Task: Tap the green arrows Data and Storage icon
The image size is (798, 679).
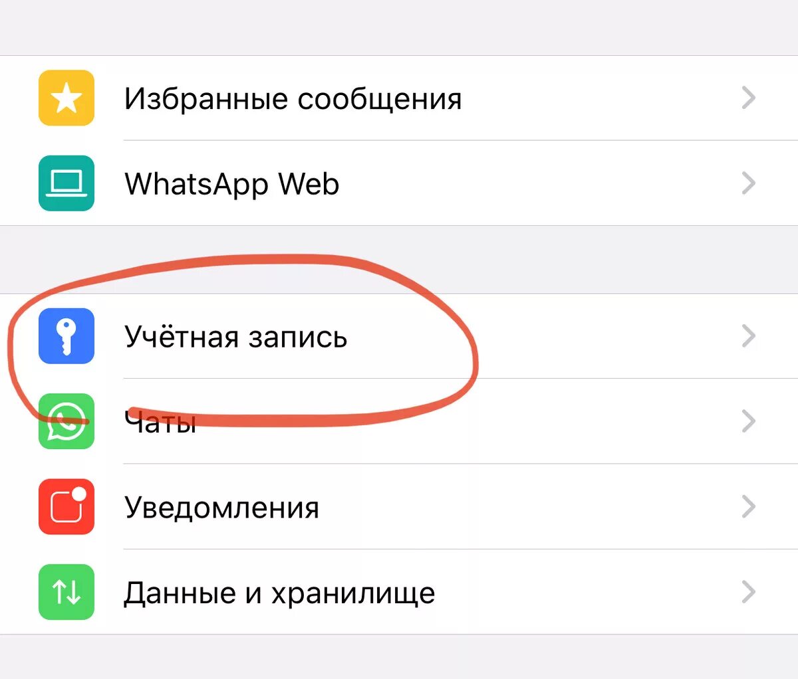Action: pyautogui.click(x=66, y=592)
